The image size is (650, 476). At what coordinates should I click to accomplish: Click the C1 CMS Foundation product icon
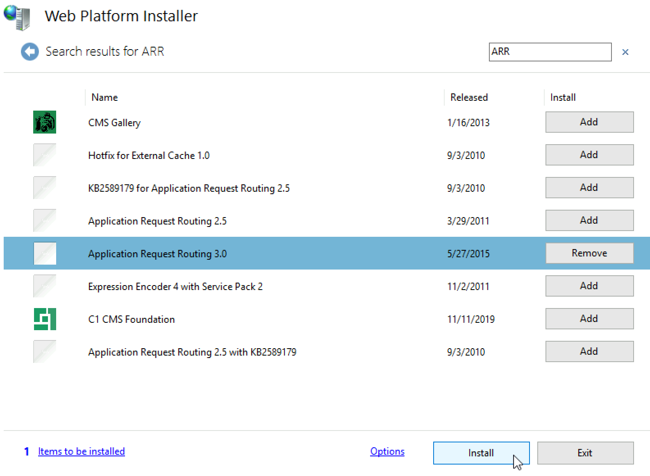45,319
